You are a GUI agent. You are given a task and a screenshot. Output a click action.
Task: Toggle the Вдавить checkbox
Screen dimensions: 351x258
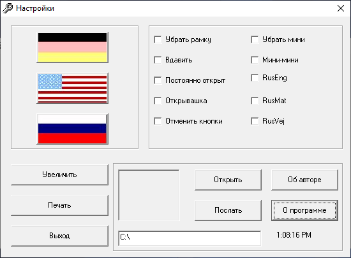point(158,60)
